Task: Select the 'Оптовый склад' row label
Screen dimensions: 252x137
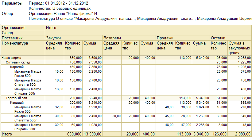Action: pos(18,62)
